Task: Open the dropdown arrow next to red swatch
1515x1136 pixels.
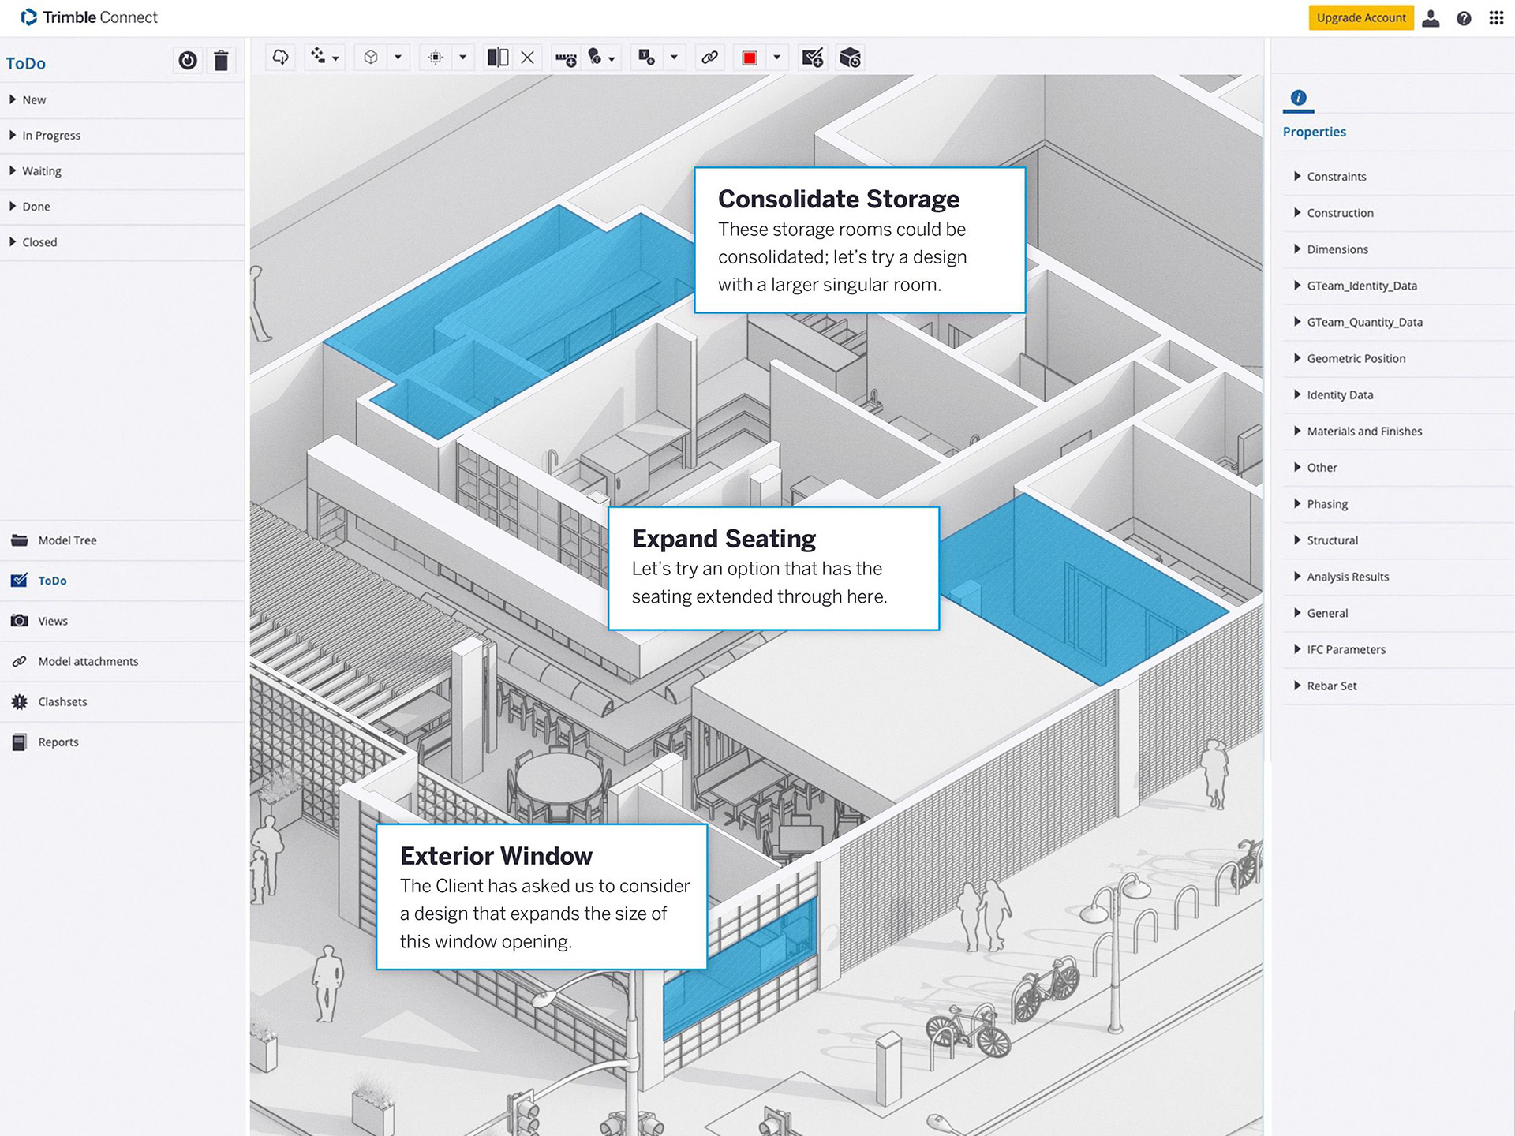Action: coord(776,58)
